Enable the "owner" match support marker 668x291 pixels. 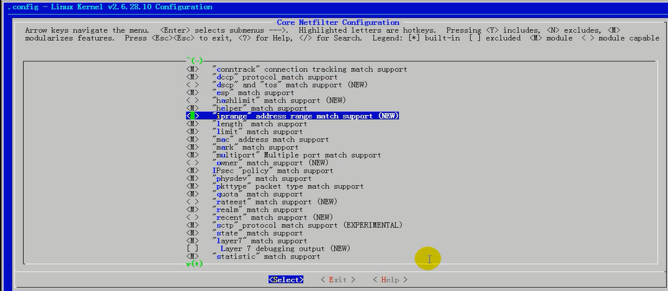(192, 162)
